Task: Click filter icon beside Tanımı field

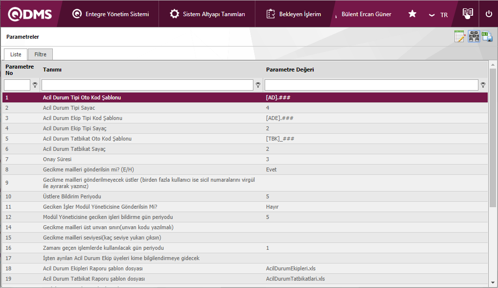Action: (258, 85)
